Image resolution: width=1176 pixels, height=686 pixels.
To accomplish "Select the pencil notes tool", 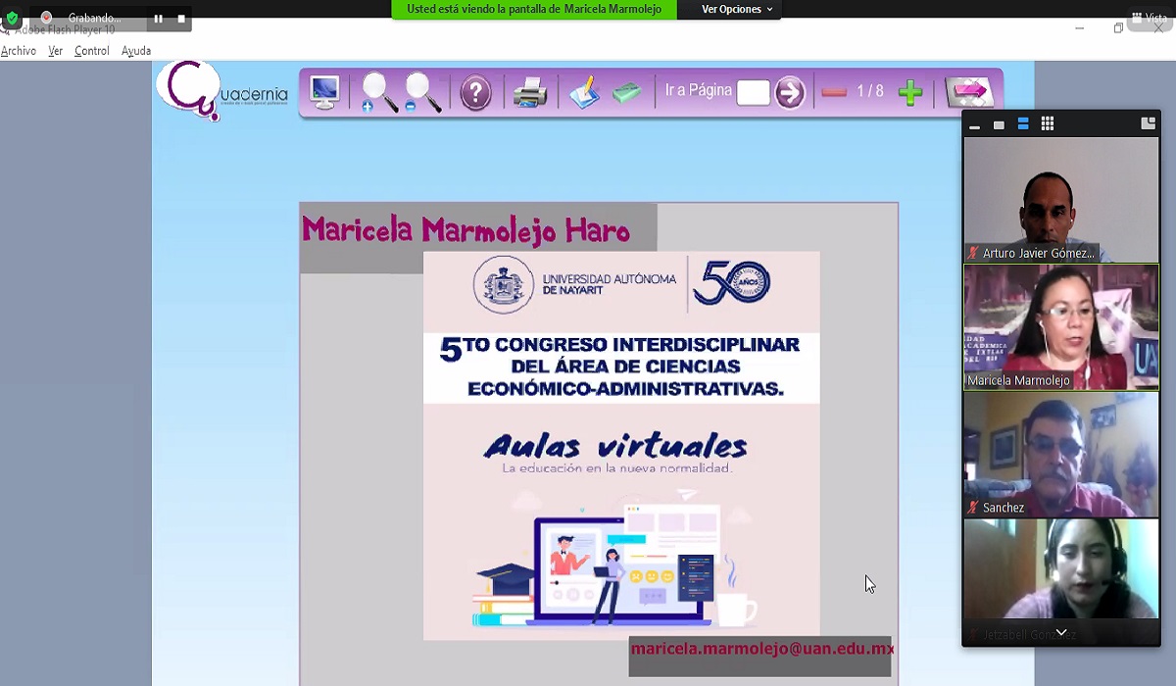I will tap(585, 93).
